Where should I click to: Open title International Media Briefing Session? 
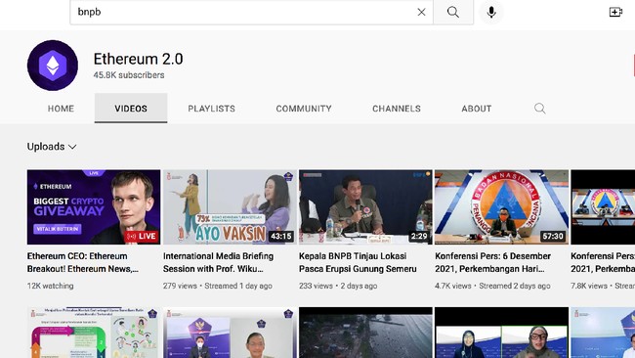(x=218, y=262)
